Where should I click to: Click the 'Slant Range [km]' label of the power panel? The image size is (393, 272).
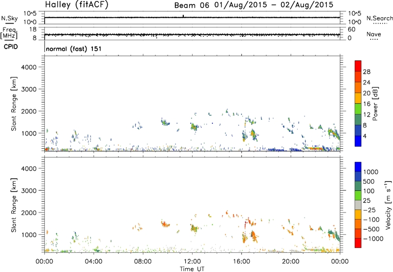coord(14,104)
